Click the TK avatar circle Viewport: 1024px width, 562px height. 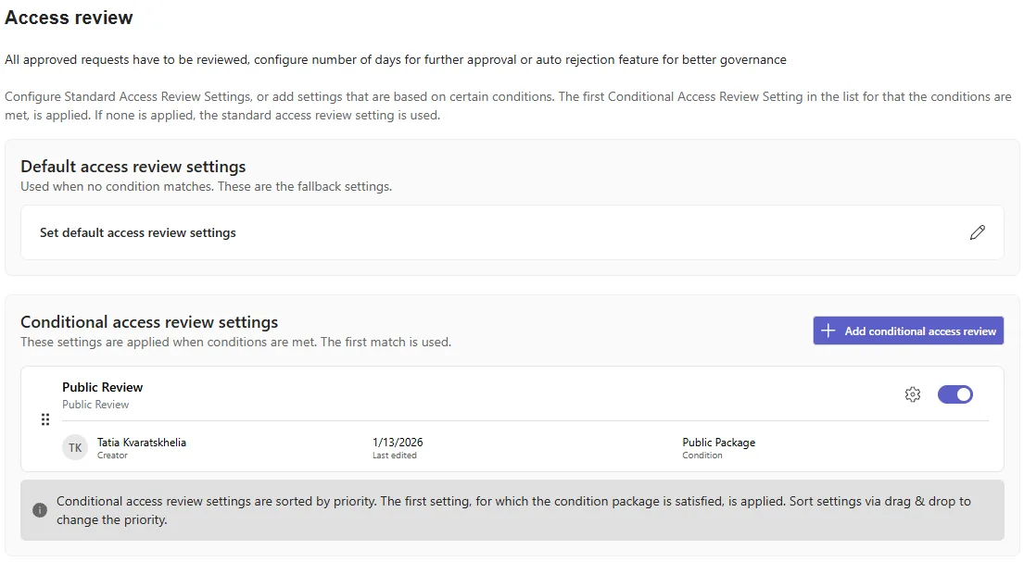coord(75,448)
